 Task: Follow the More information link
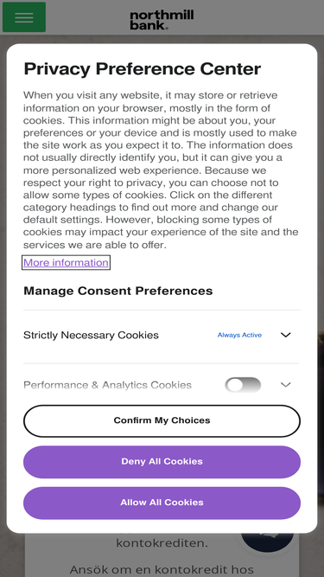coord(67,262)
